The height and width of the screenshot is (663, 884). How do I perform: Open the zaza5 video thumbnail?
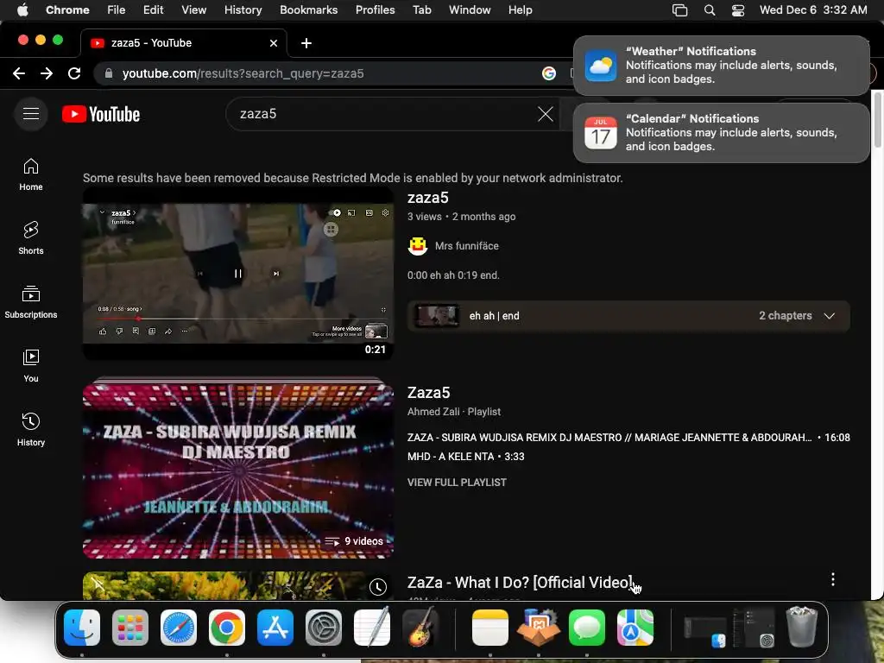(x=238, y=274)
